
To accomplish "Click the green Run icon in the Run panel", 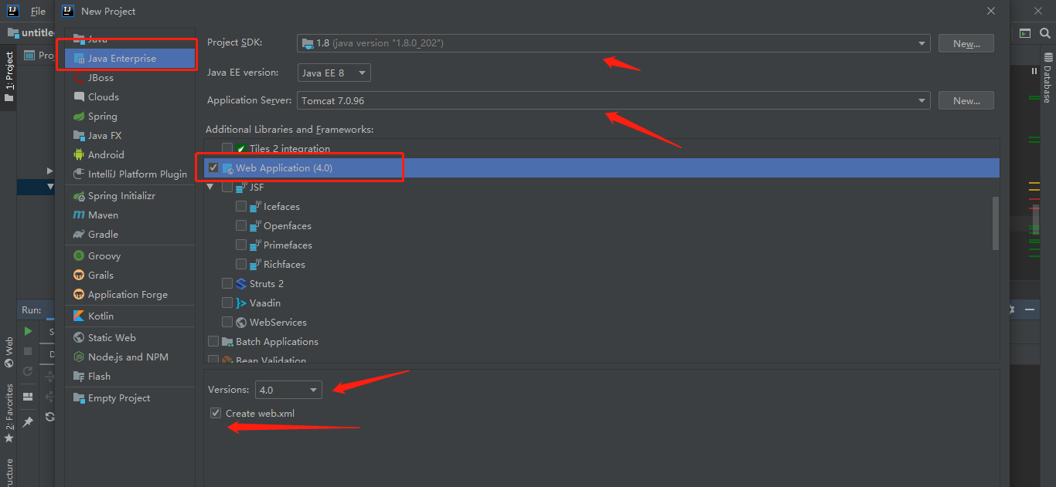I will pyautogui.click(x=28, y=331).
